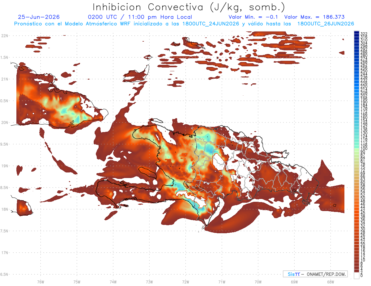
Task: Click the 19N latitude axis label
Action: click(x=4, y=166)
